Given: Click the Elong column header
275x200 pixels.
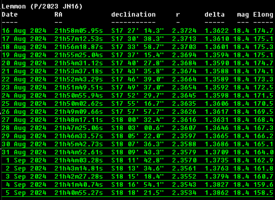Looking at the screenshot, I should coord(263,14).
